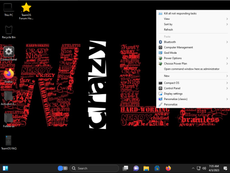The image size is (230, 173).
Task: Choose Kill all not responding tasks
Action: pyautogui.click(x=193, y=13)
